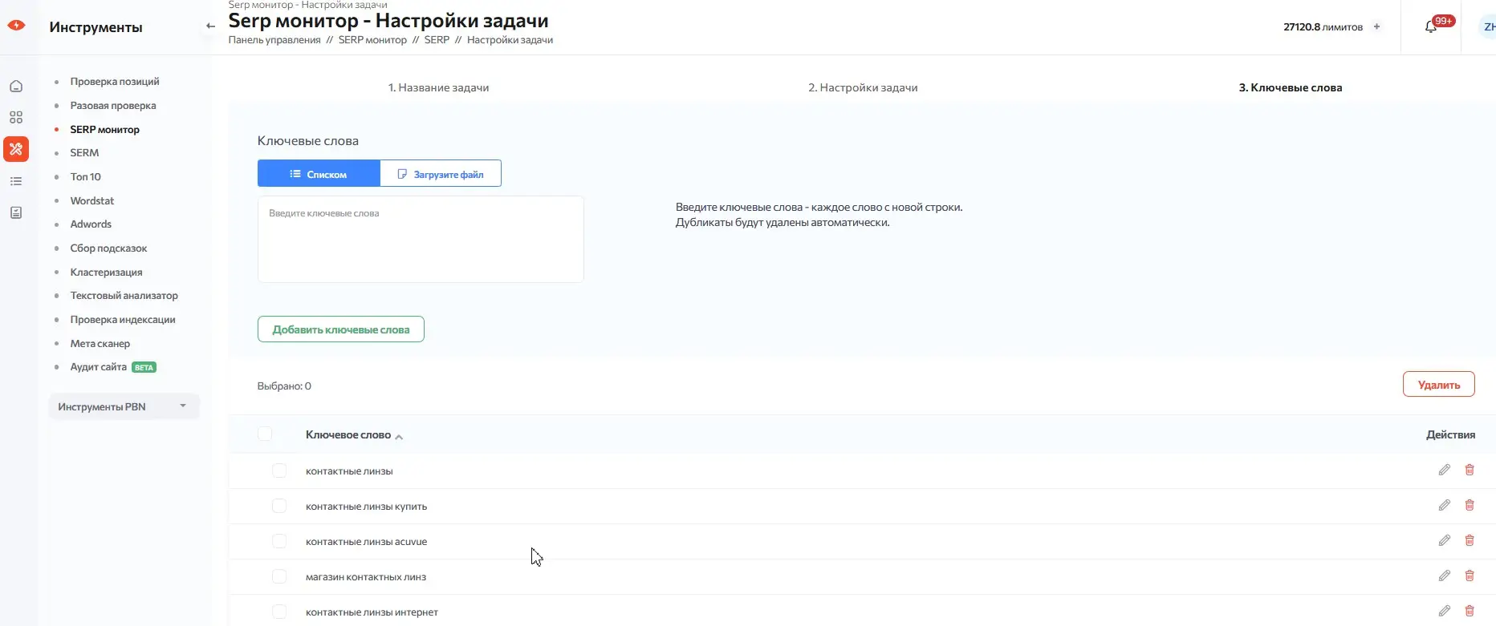1496x626 pixels.
Task: Switch to 'Загрузите файл' tab
Action: pos(441,174)
